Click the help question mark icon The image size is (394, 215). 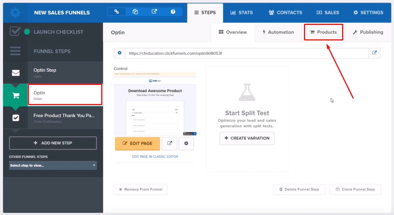(173, 12)
